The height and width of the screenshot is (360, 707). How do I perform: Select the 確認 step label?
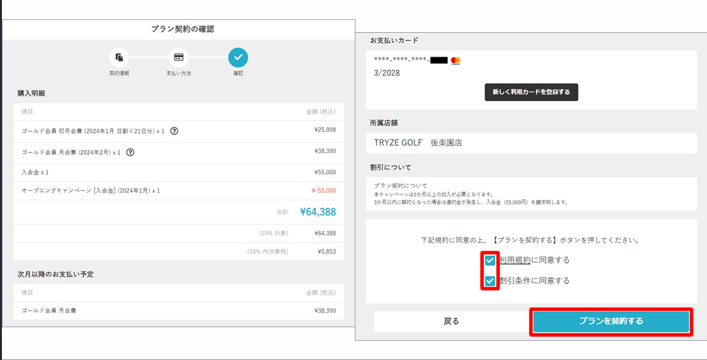point(238,73)
